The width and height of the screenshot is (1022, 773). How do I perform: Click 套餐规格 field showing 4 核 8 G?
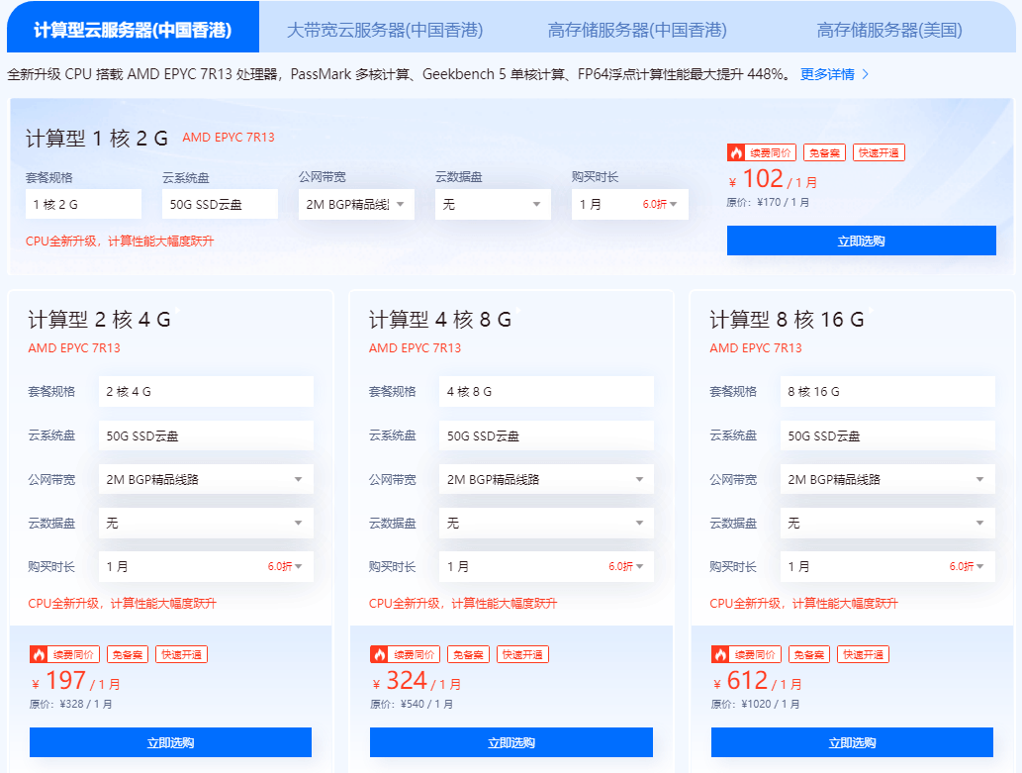point(546,391)
